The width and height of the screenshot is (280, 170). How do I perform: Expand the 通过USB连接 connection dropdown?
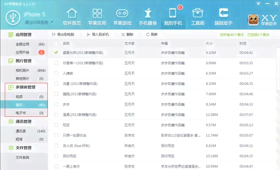52,22
